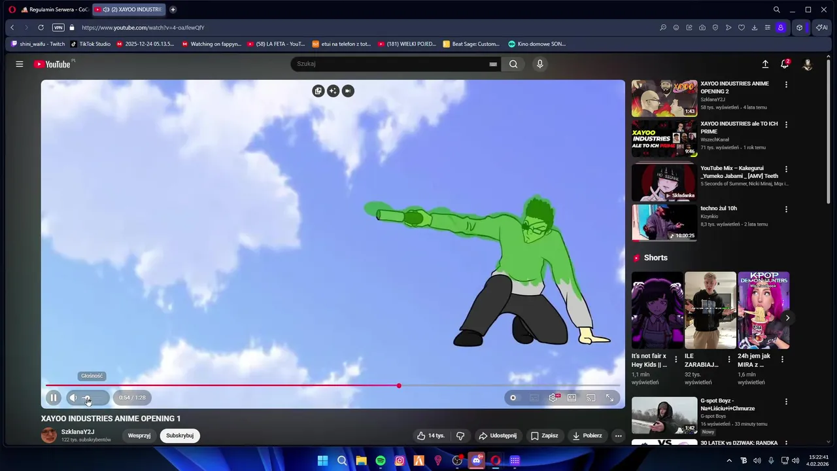The image size is (837, 471).
Task: Open YouTube create/upload icon
Action: point(765,64)
